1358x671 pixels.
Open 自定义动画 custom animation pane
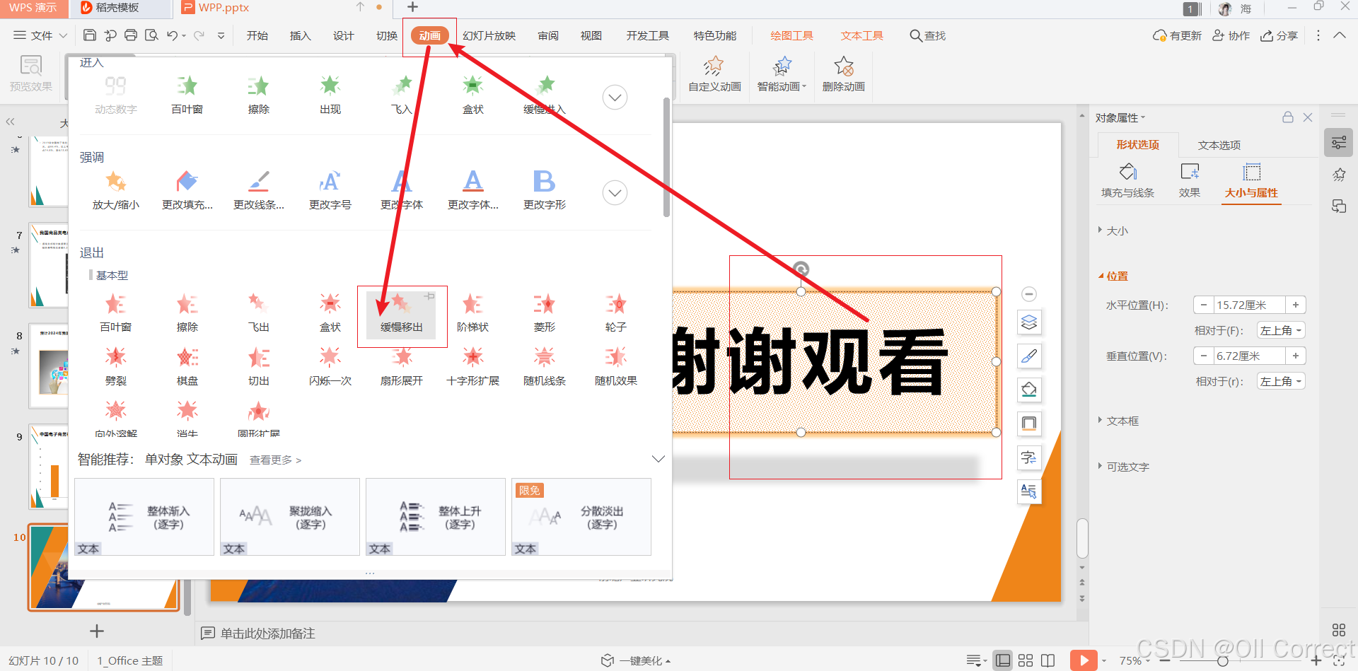(x=714, y=74)
